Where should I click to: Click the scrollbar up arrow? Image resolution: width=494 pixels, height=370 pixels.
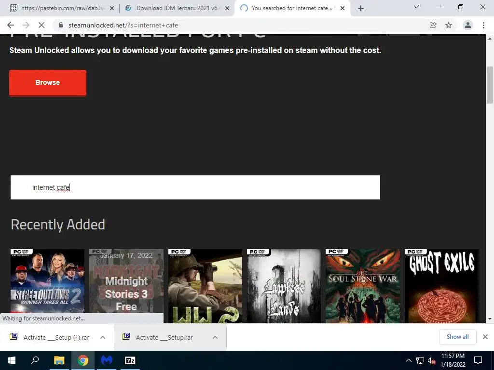click(x=490, y=39)
